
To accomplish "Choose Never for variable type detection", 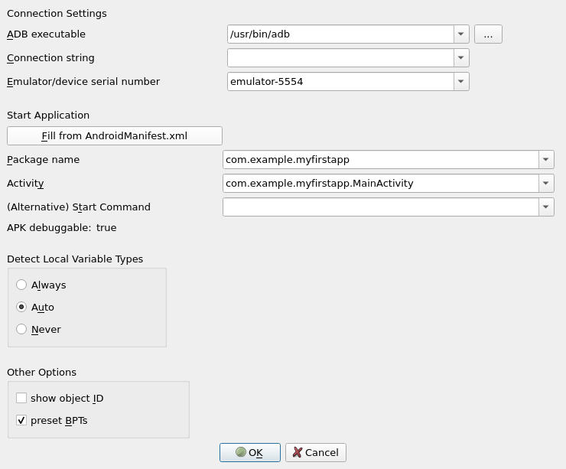I will pyautogui.click(x=21, y=329).
